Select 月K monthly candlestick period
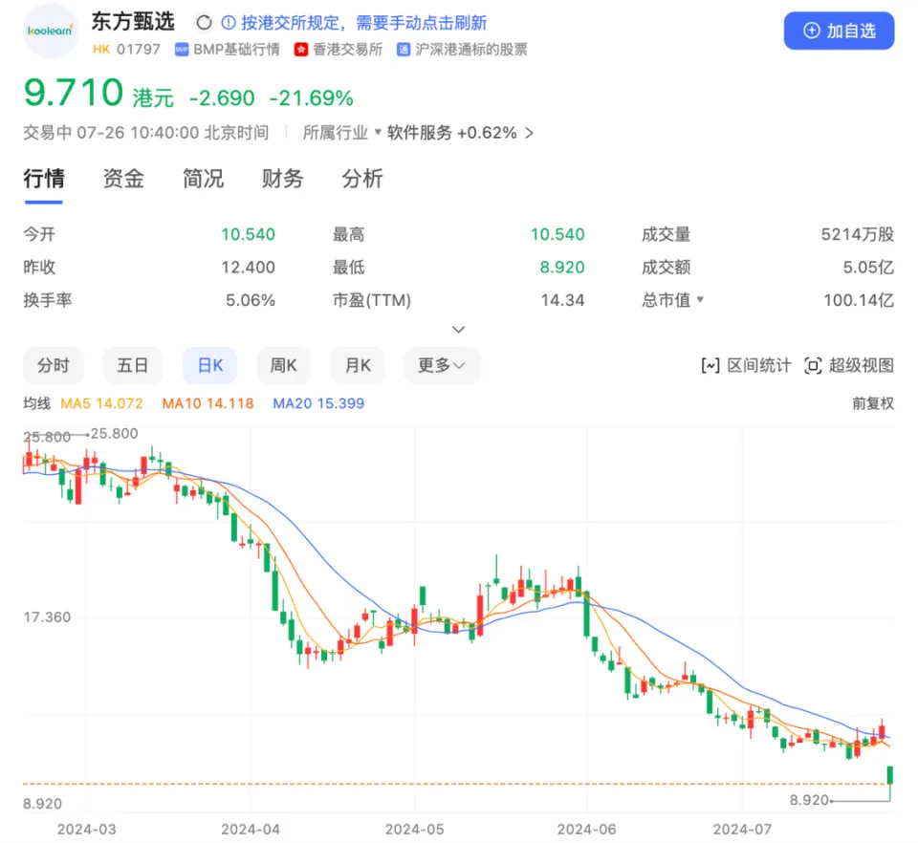This screenshot has height=843, width=918. click(358, 365)
